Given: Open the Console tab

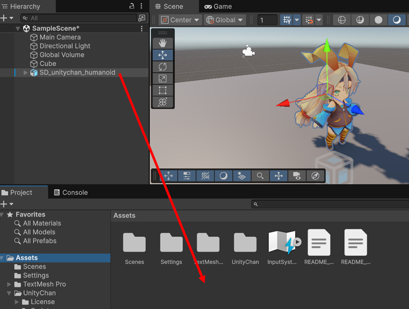Looking at the screenshot, I should coord(70,193).
